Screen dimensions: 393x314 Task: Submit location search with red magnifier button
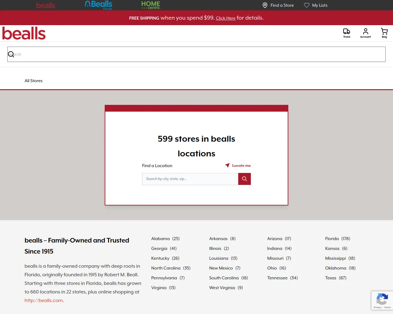[x=244, y=179]
